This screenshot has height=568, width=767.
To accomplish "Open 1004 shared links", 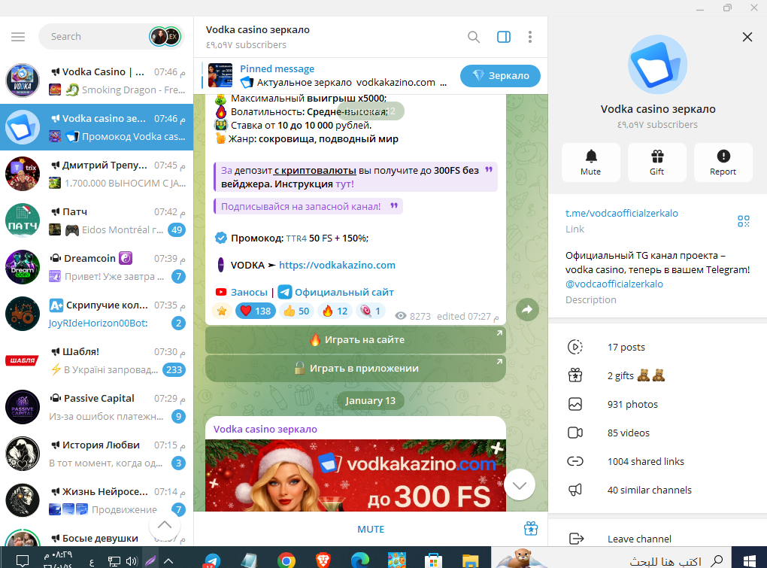I will coord(657,461).
